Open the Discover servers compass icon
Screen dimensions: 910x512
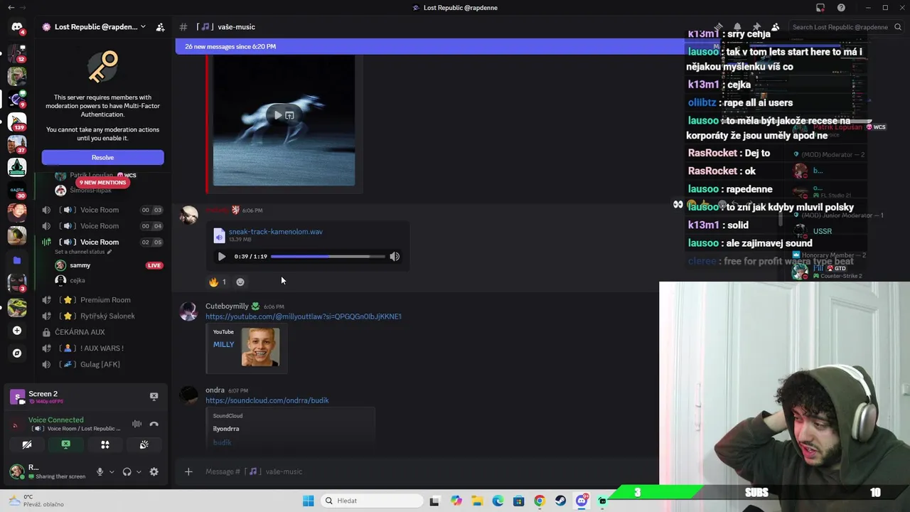click(17, 353)
